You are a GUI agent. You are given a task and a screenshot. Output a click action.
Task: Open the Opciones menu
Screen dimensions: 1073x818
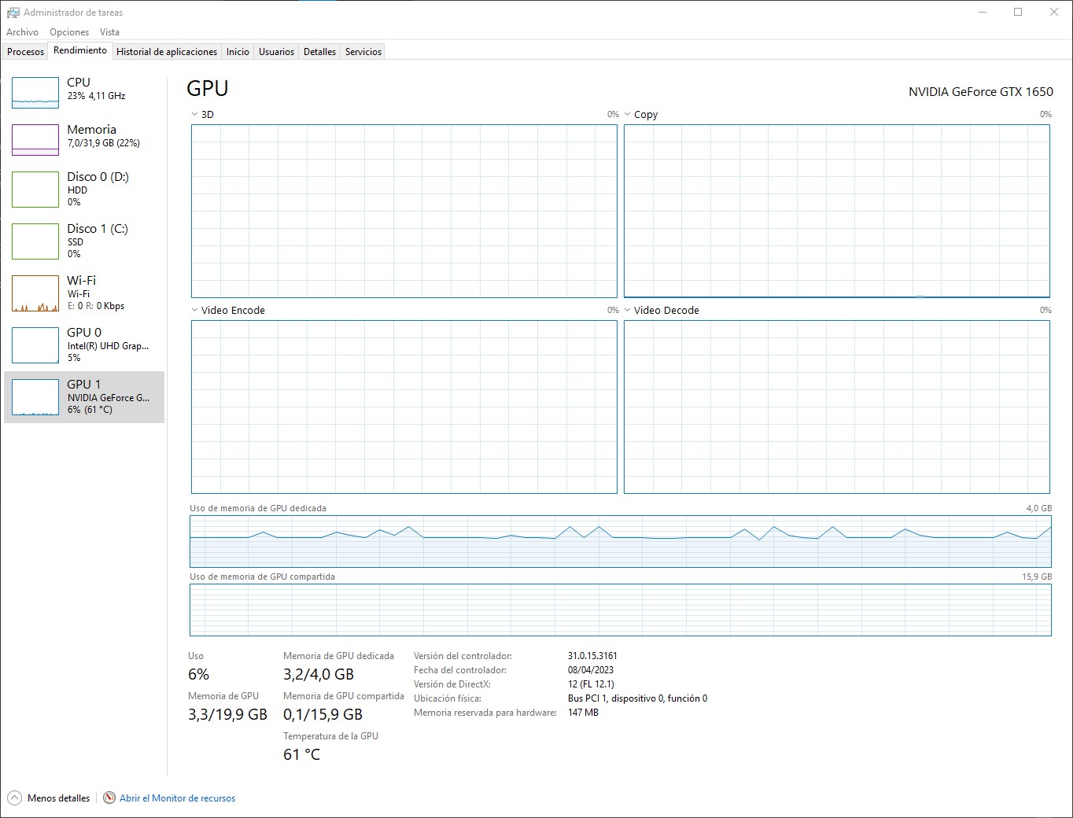tap(68, 31)
